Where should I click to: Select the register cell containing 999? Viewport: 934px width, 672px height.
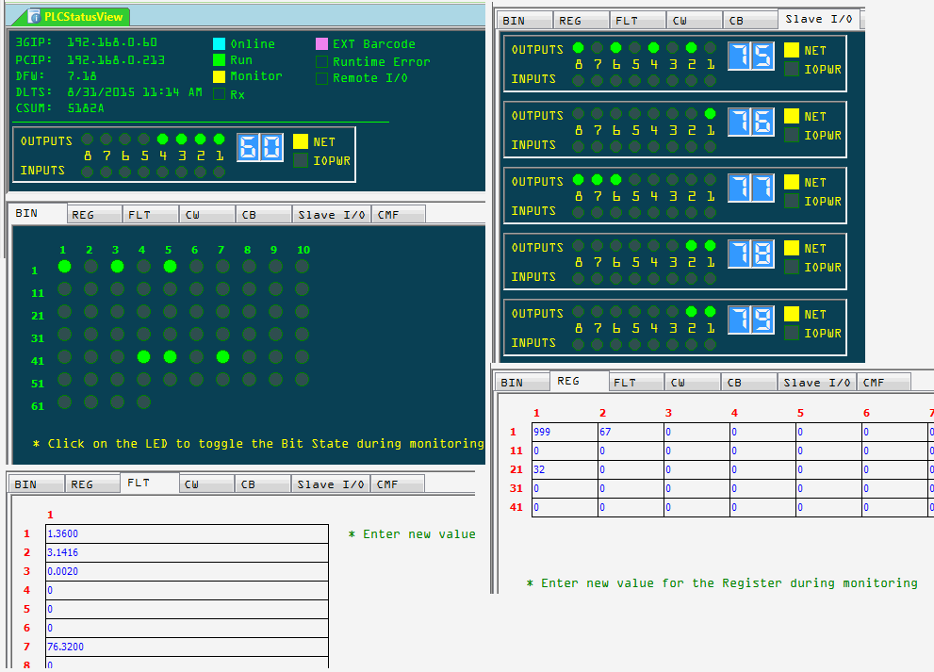pyautogui.click(x=564, y=432)
